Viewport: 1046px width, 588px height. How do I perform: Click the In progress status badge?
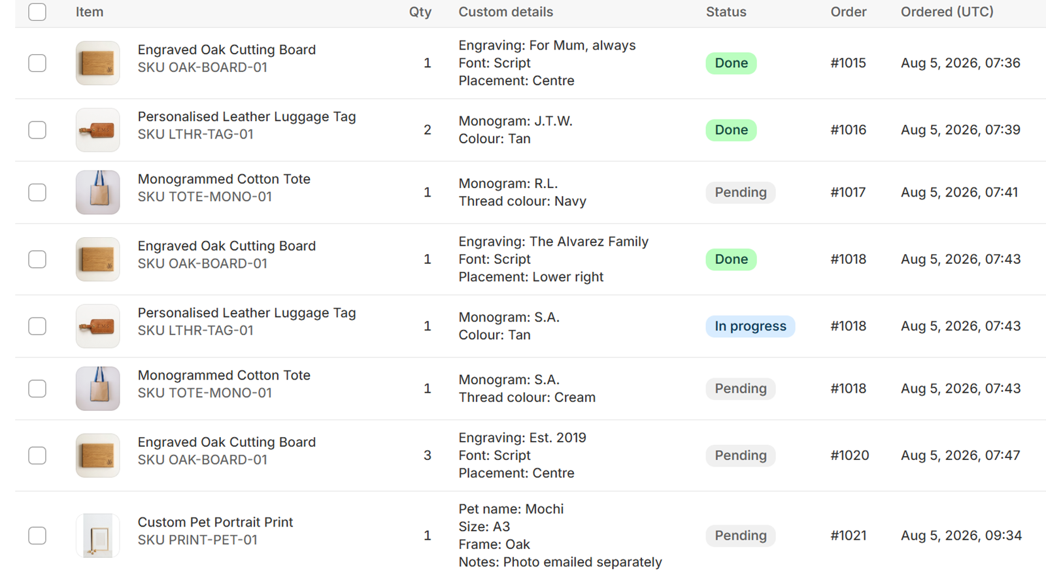750,326
